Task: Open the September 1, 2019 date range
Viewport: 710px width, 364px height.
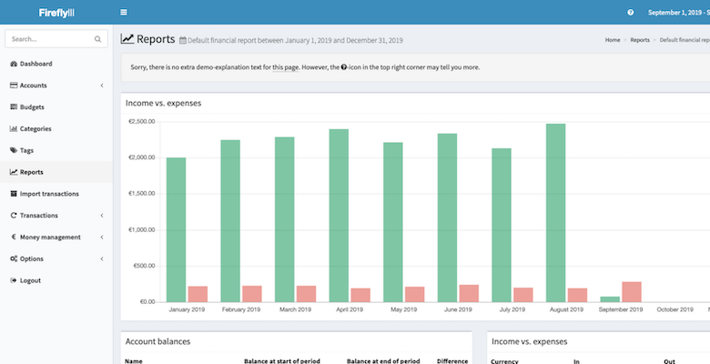Action: tap(679, 13)
